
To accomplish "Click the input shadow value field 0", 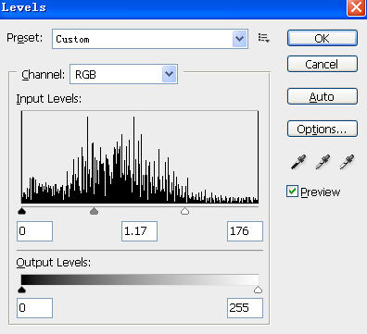I will [34, 231].
